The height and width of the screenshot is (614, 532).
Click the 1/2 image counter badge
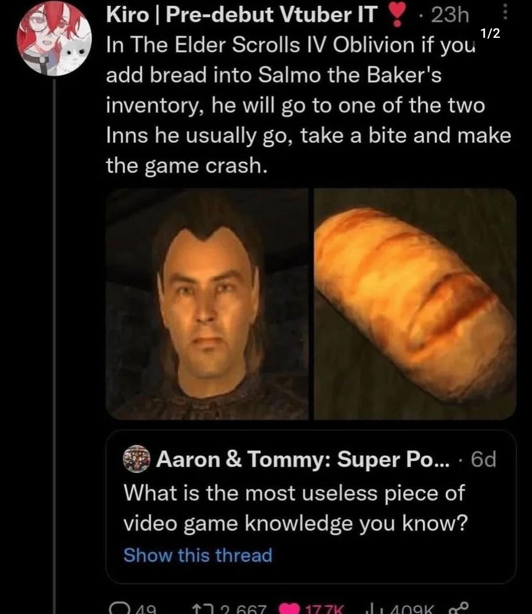tap(490, 33)
